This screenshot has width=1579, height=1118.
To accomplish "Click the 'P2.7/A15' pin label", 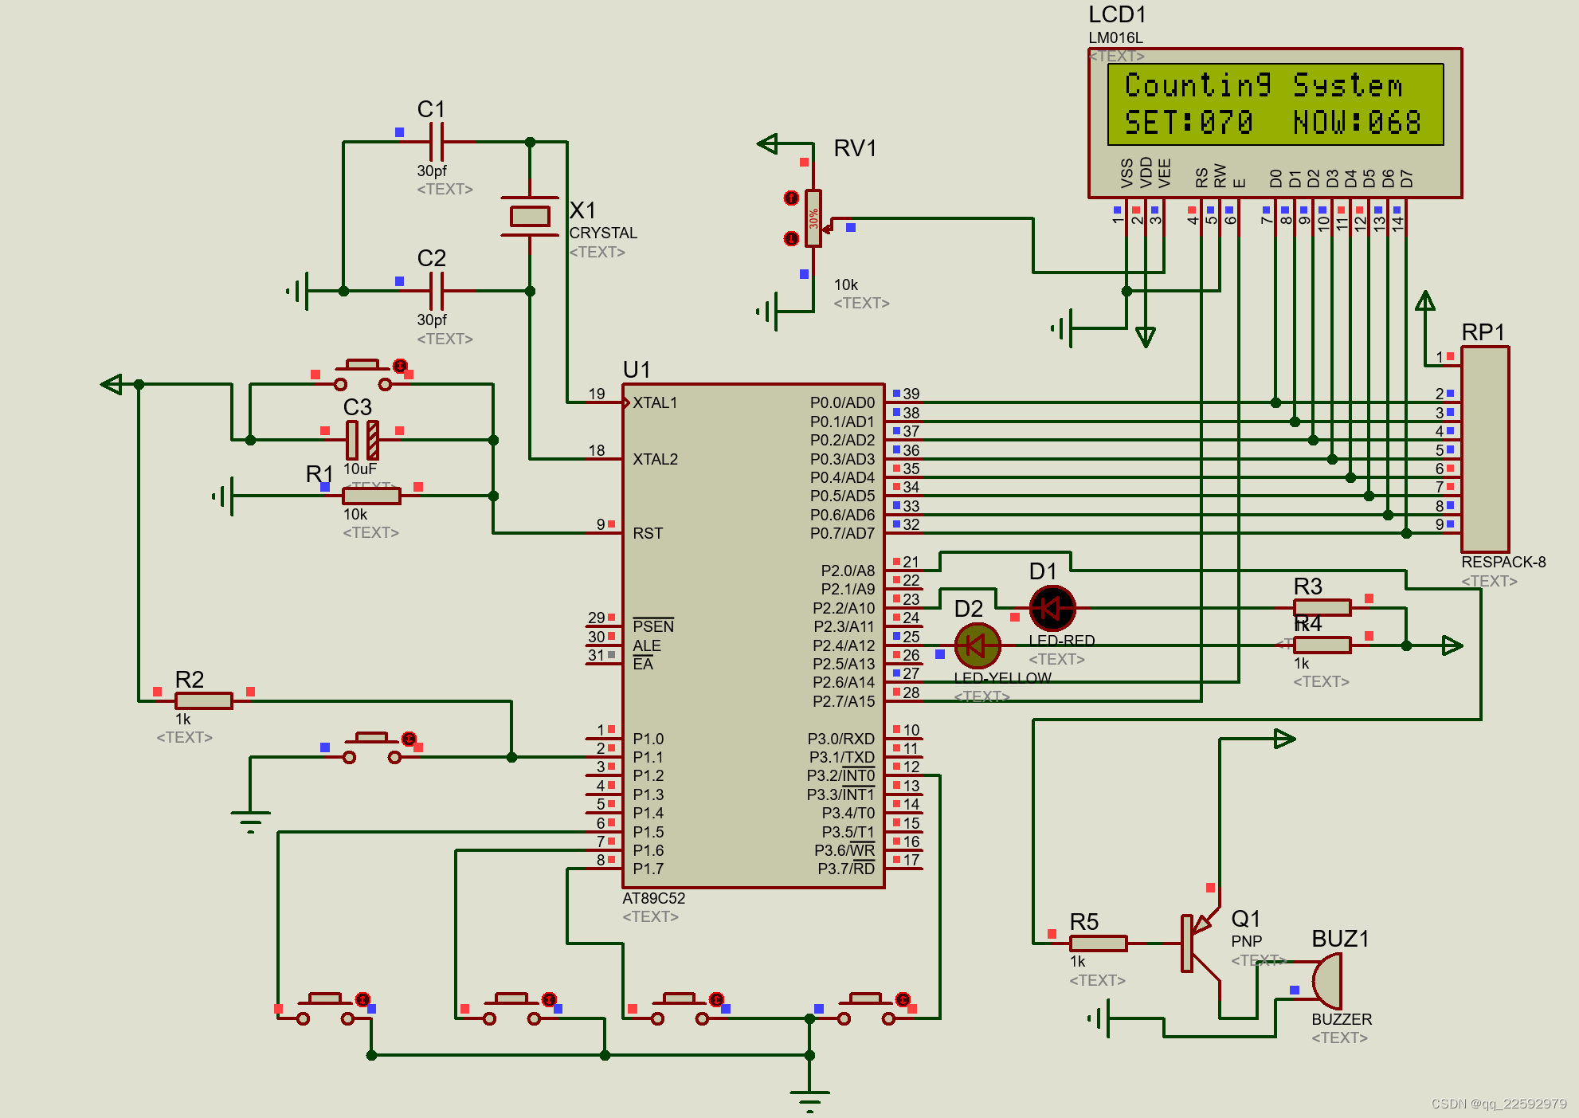I will point(844,701).
